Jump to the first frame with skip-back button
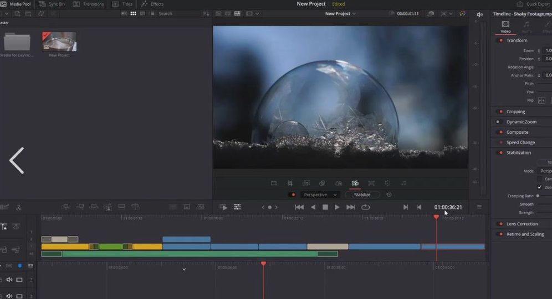The width and height of the screenshot is (552, 299). [x=299, y=207]
